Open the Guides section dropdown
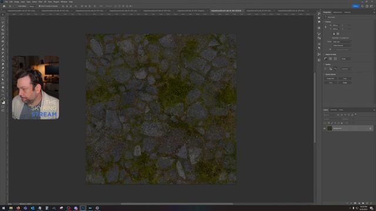Screen dimensions: 376x211 click(x=346, y=69)
